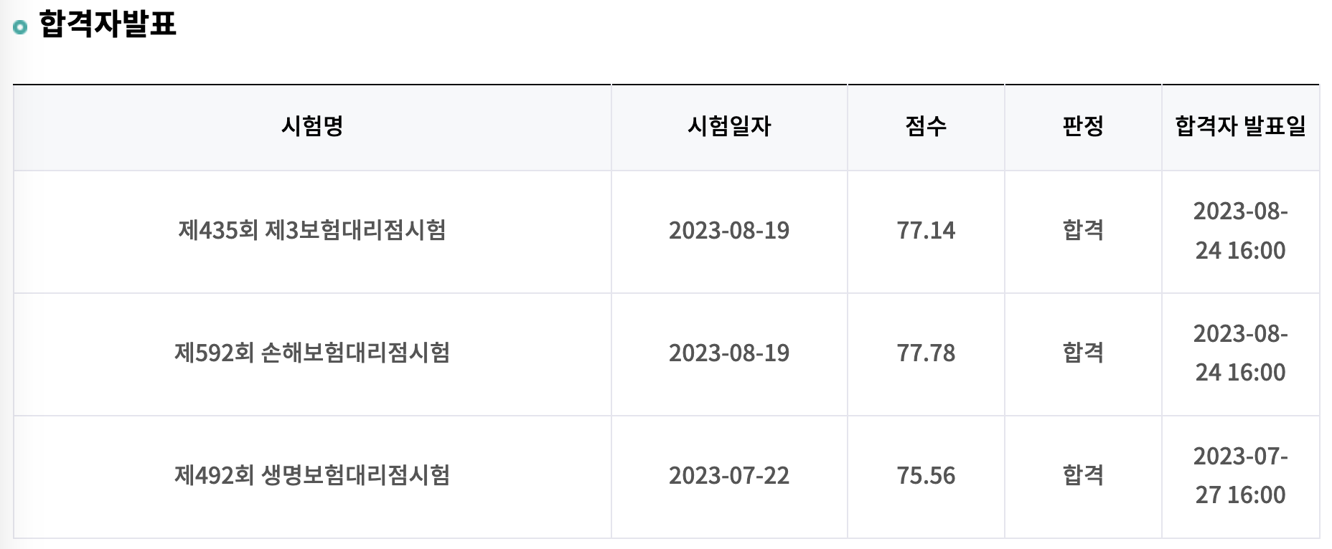
Task: Click the 판정 column header
Action: pos(1083,126)
